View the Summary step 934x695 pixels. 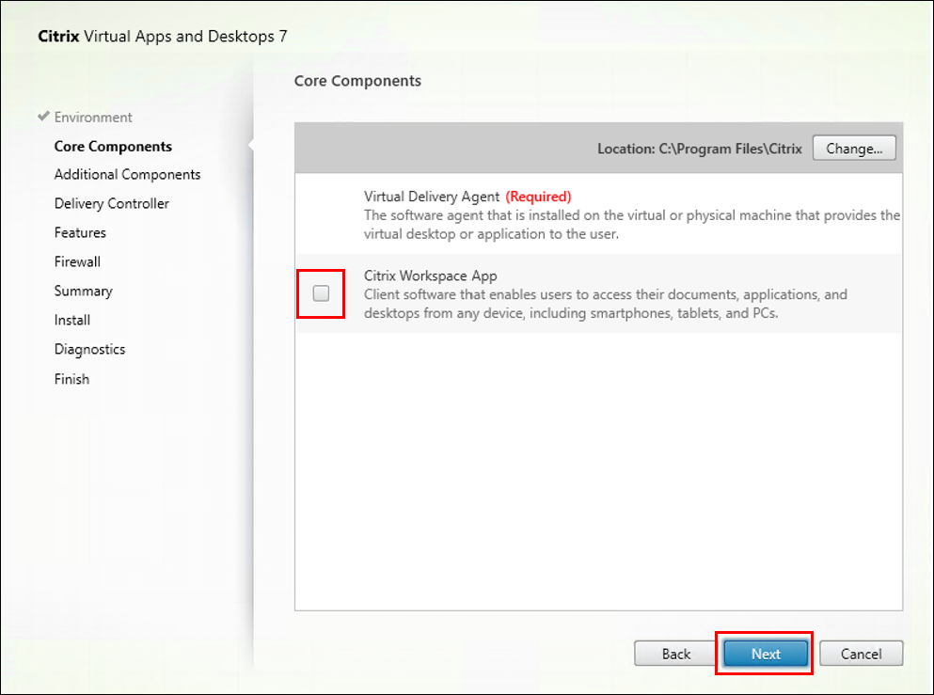click(83, 292)
